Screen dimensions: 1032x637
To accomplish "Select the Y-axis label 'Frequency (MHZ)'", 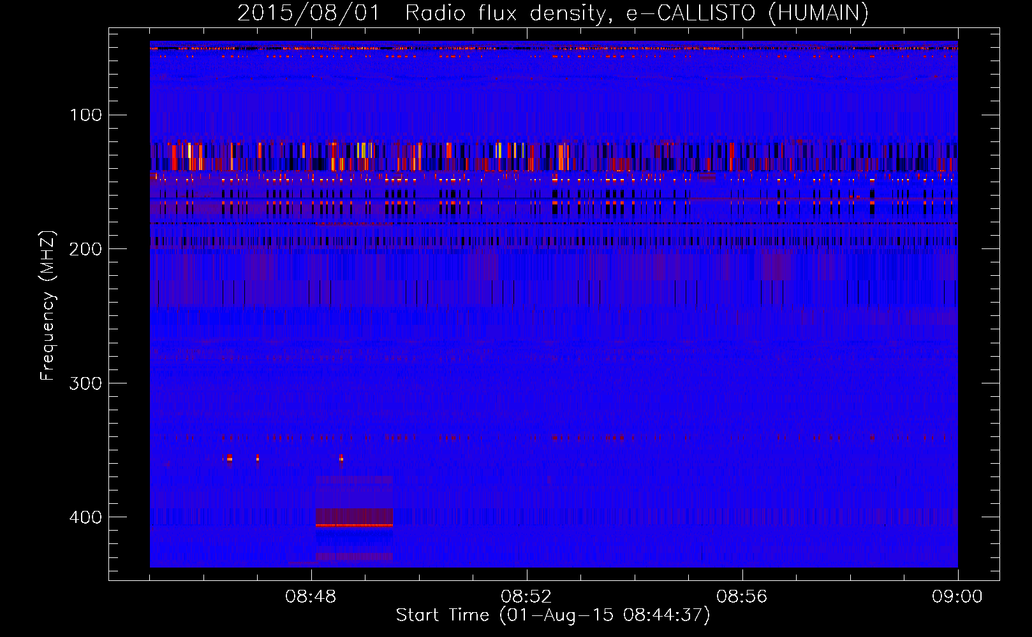I will click(x=48, y=305).
